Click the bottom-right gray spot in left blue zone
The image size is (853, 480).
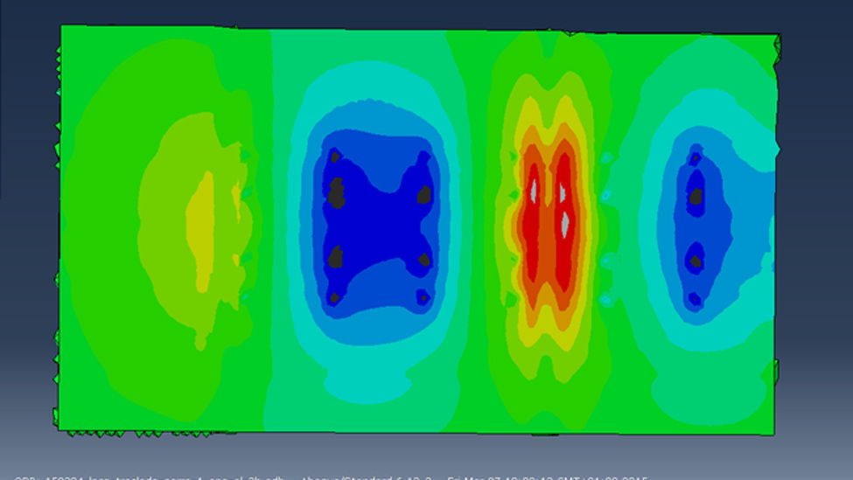click(423, 297)
